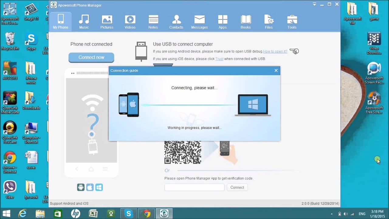Viewport: 389px width, 219px height.
Task: Launch Apowersoft Screen Rec... shortcut
Action: pos(374,73)
